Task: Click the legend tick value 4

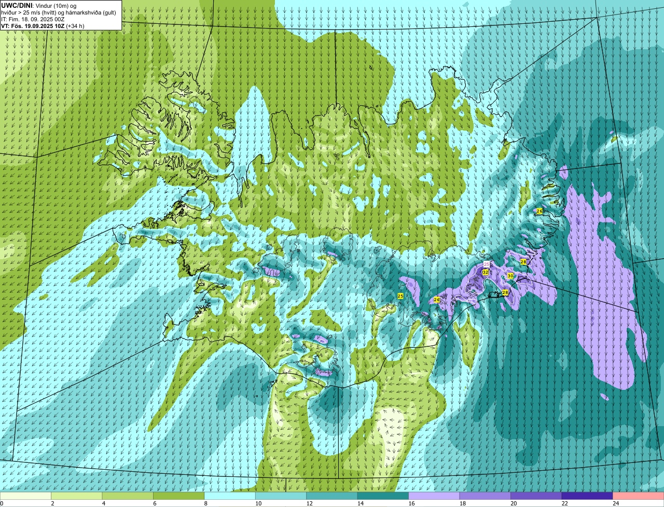Action: point(103,503)
